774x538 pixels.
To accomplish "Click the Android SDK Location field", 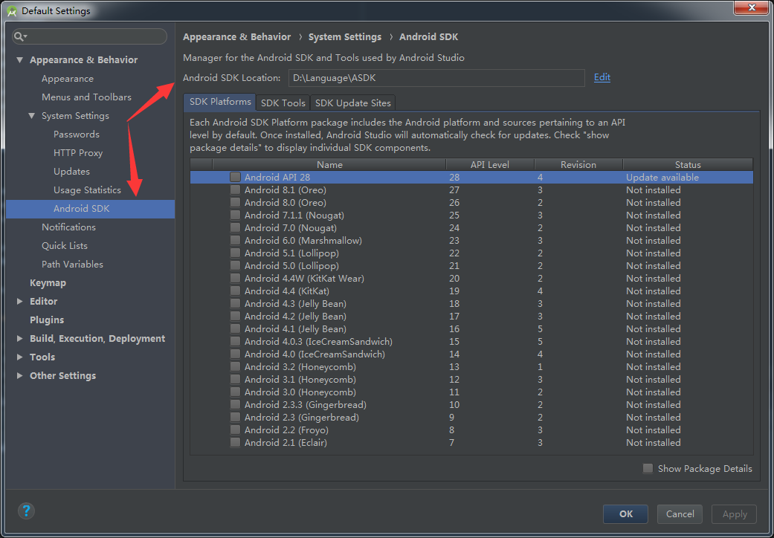I will (x=436, y=78).
